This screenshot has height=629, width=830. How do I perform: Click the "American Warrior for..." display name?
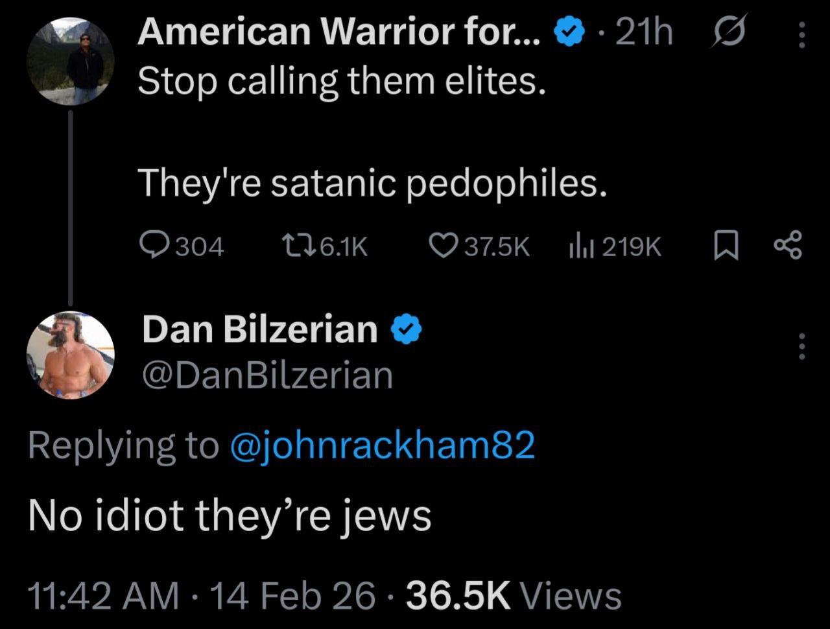tap(338, 31)
